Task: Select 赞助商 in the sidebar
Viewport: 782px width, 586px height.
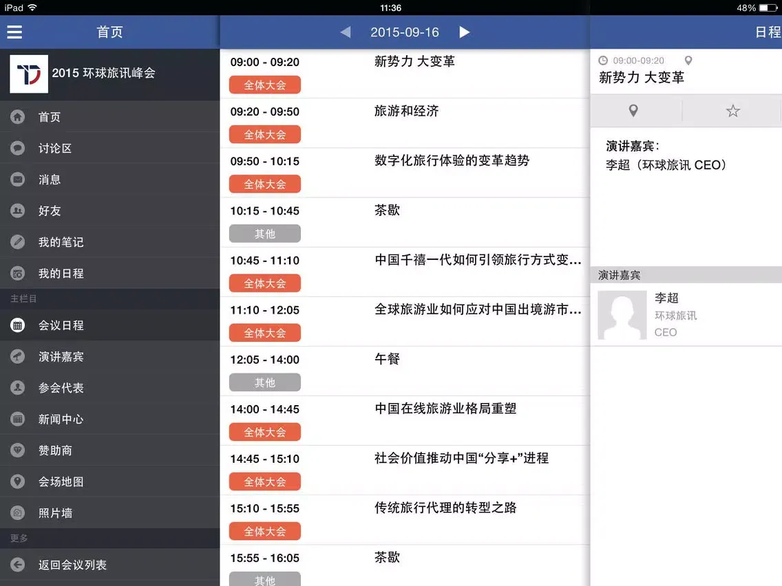Action: 109,451
